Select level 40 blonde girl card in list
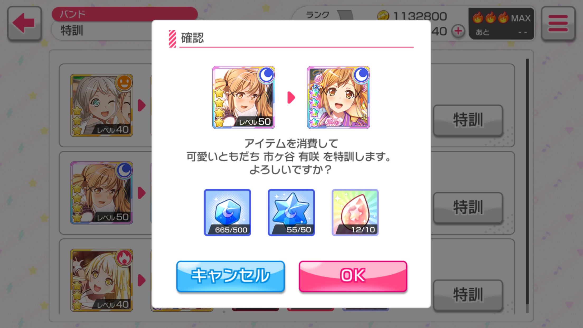The width and height of the screenshot is (583, 328). tap(101, 280)
